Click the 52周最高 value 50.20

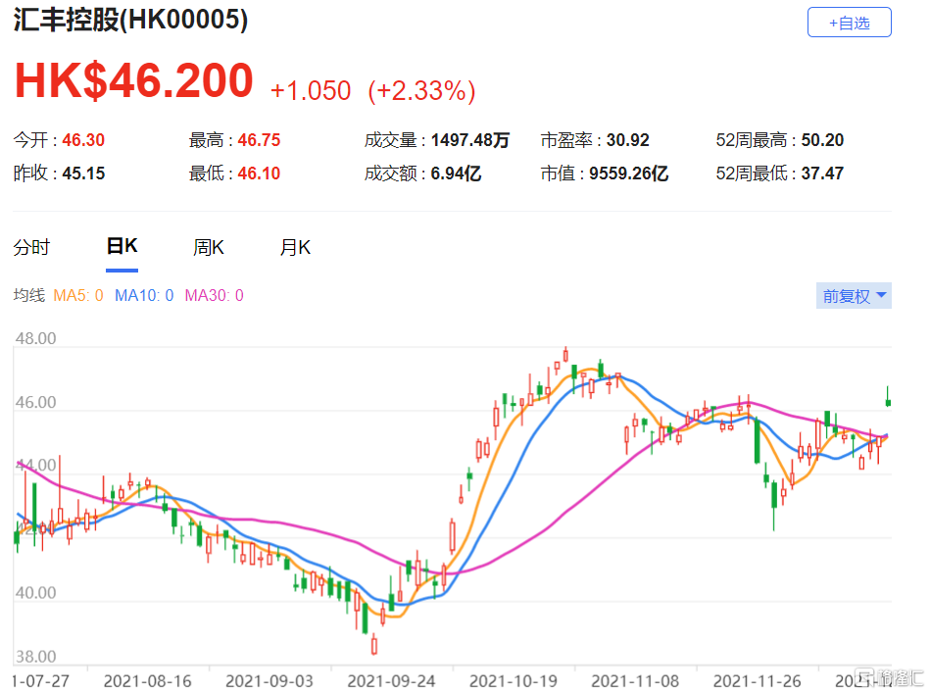pos(822,140)
